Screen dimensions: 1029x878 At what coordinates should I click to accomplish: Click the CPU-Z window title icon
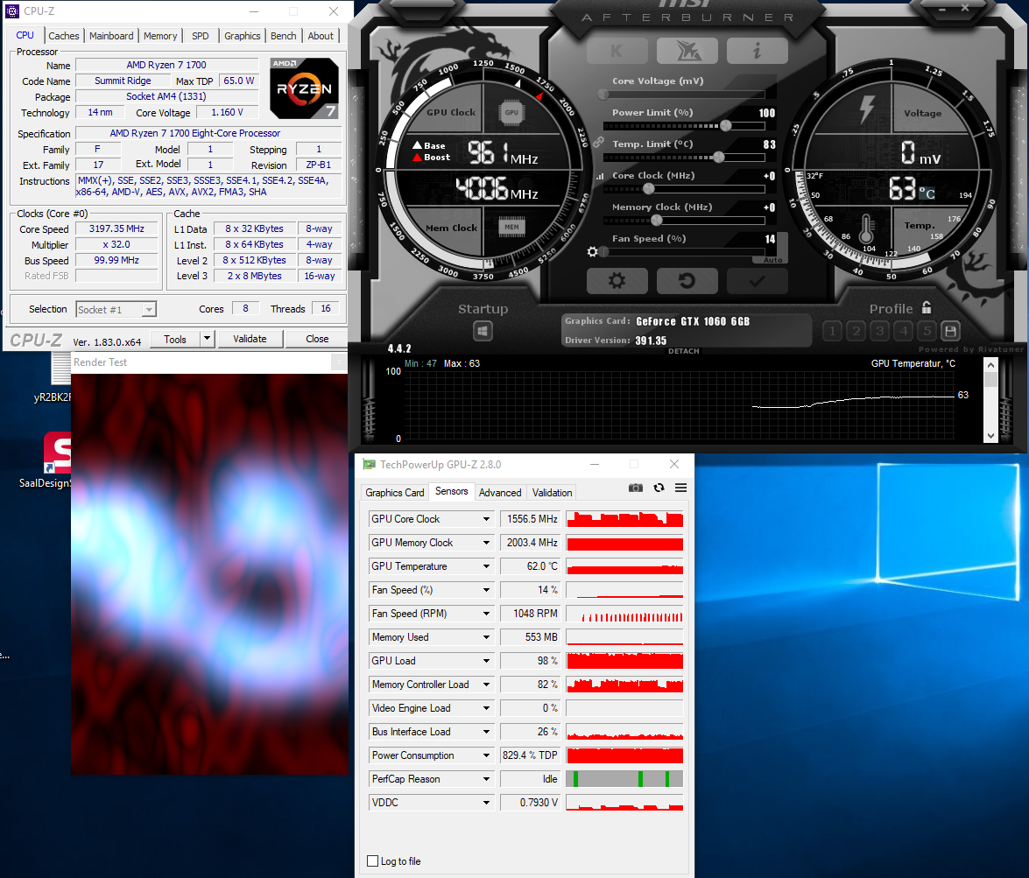pyautogui.click(x=12, y=11)
